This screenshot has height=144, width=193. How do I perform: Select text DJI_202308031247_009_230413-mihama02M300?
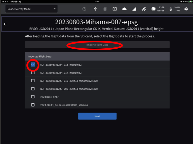[x=69, y=89]
